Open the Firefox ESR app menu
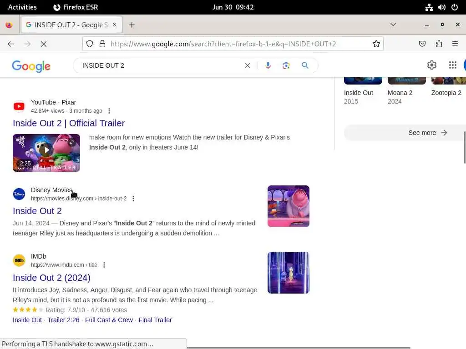Screen dimensions: 466x349 [76, 7]
